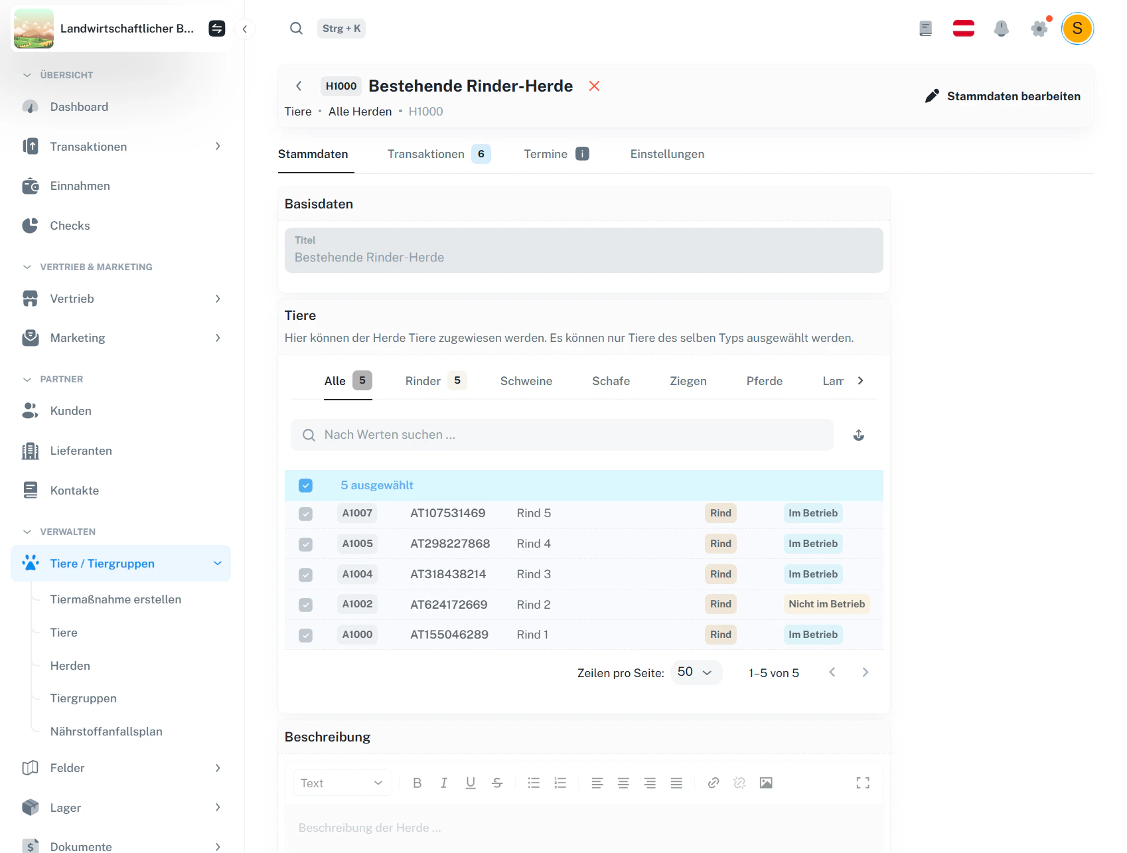The image size is (1127, 853).
Task: Open Dashboard in sidebar
Action: coord(121,107)
